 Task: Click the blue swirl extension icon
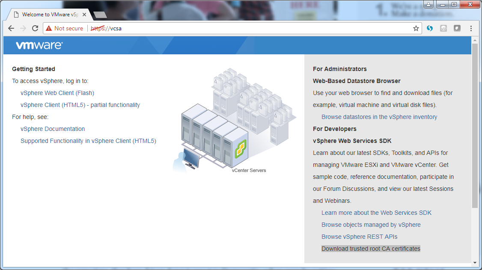(430, 28)
